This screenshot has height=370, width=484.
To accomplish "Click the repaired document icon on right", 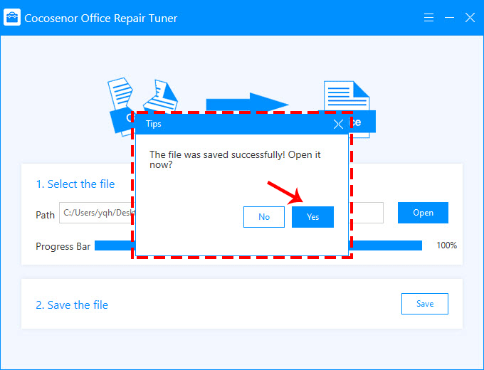I will coord(347,109).
